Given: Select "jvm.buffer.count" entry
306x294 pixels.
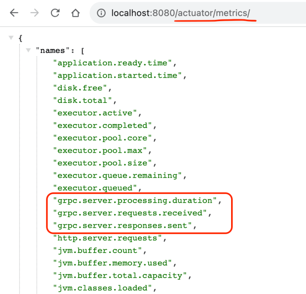Looking at the screenshot, I should click(x=98, y=251).
